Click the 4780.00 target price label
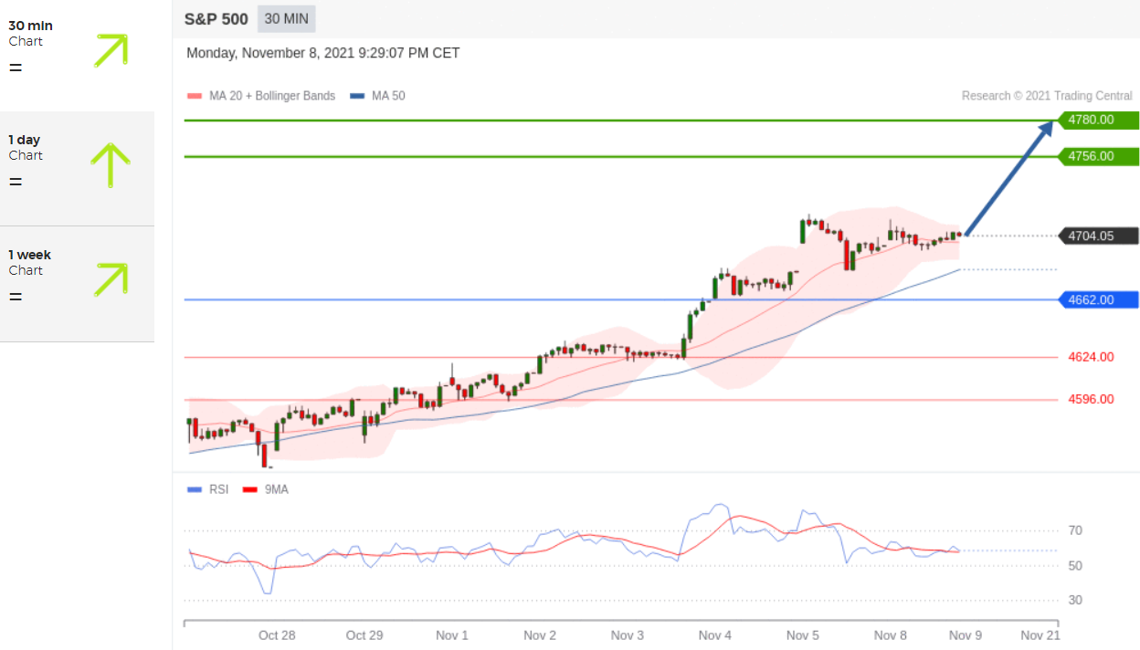1140x650 pixels. tap(1098, 120)
